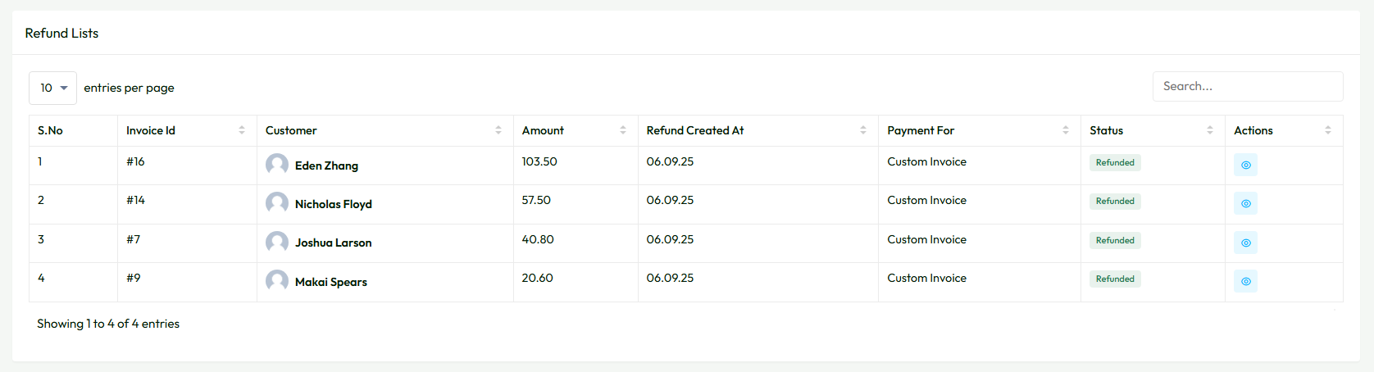Click Eden Zhang's avatar icon
The width and height of the screenshot is (1374, 372).
[x=277, y=165]
